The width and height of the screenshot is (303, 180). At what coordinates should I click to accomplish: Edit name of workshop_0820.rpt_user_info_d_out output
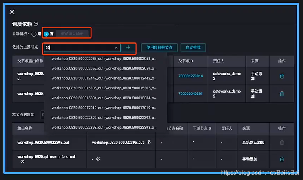(x=22, y=161)
